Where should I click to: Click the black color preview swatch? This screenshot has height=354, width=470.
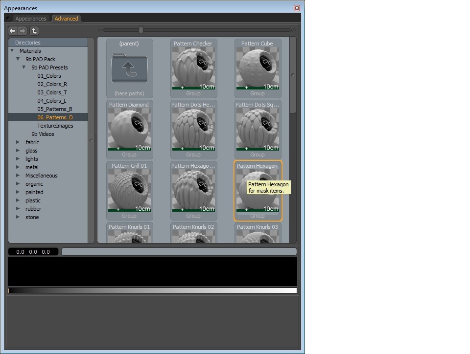coord(152,271)
